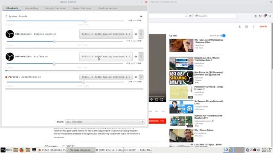Open the Input Devices tab
273x153 pixels.
pyautogui.click(x=82, y=8)
